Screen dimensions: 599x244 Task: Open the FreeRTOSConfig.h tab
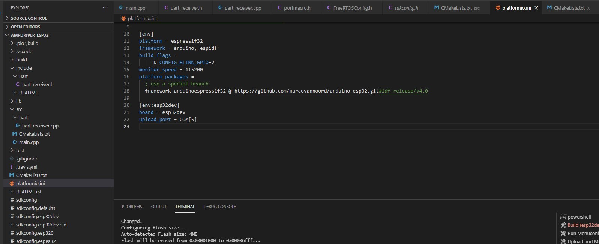click(x=352, y=8)
